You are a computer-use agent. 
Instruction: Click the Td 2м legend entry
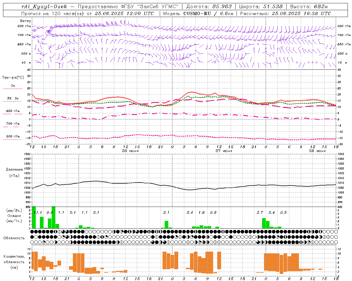13,98
